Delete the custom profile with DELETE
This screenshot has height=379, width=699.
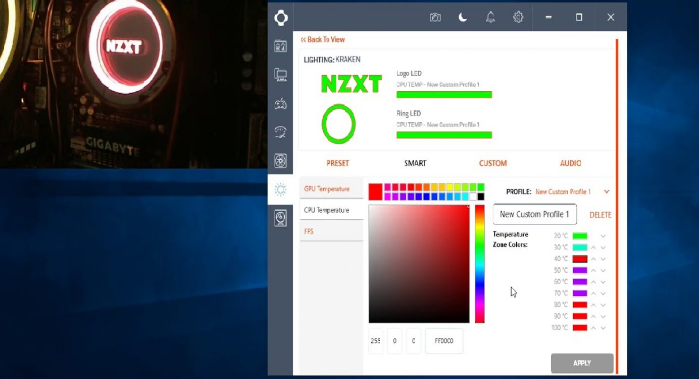point(601,215)
